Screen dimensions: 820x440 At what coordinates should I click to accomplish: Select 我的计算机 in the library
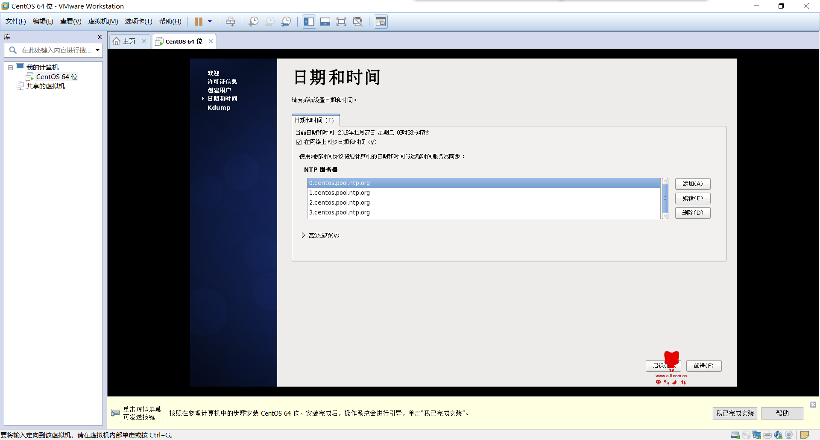(42, 67)
